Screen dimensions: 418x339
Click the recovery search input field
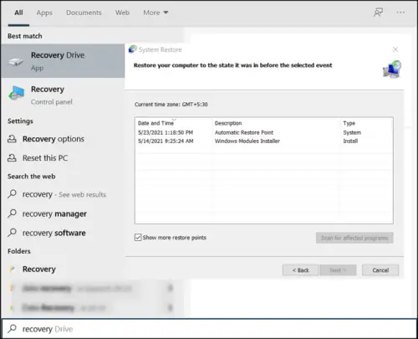coord(209,329)
